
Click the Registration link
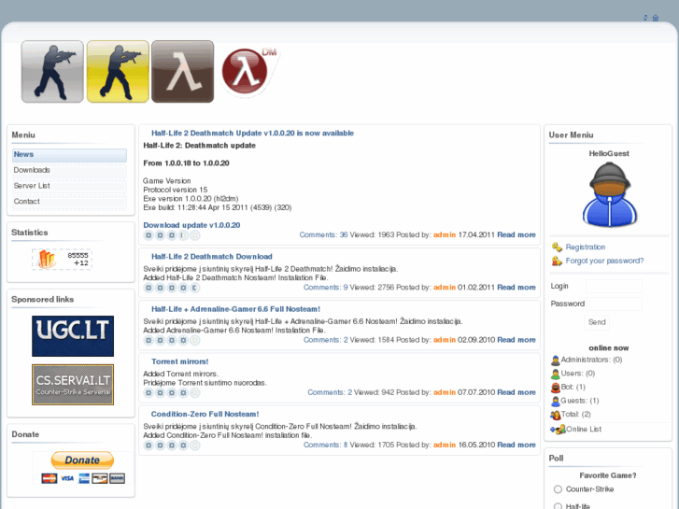click(x=585, y=247)
